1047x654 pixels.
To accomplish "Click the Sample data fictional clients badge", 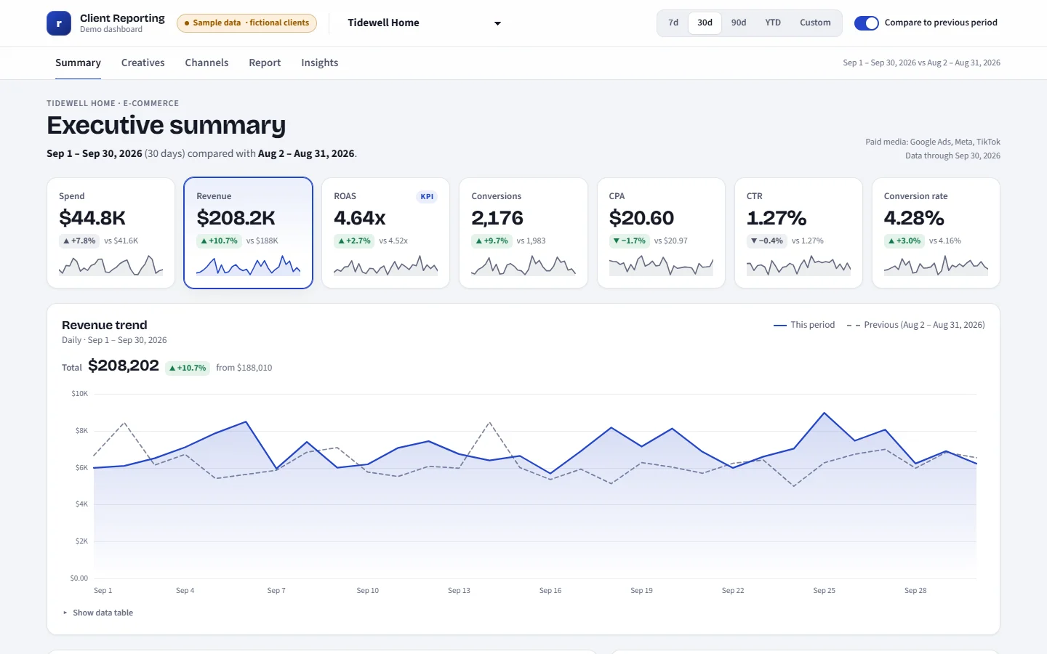I will (x=246, y=23).
